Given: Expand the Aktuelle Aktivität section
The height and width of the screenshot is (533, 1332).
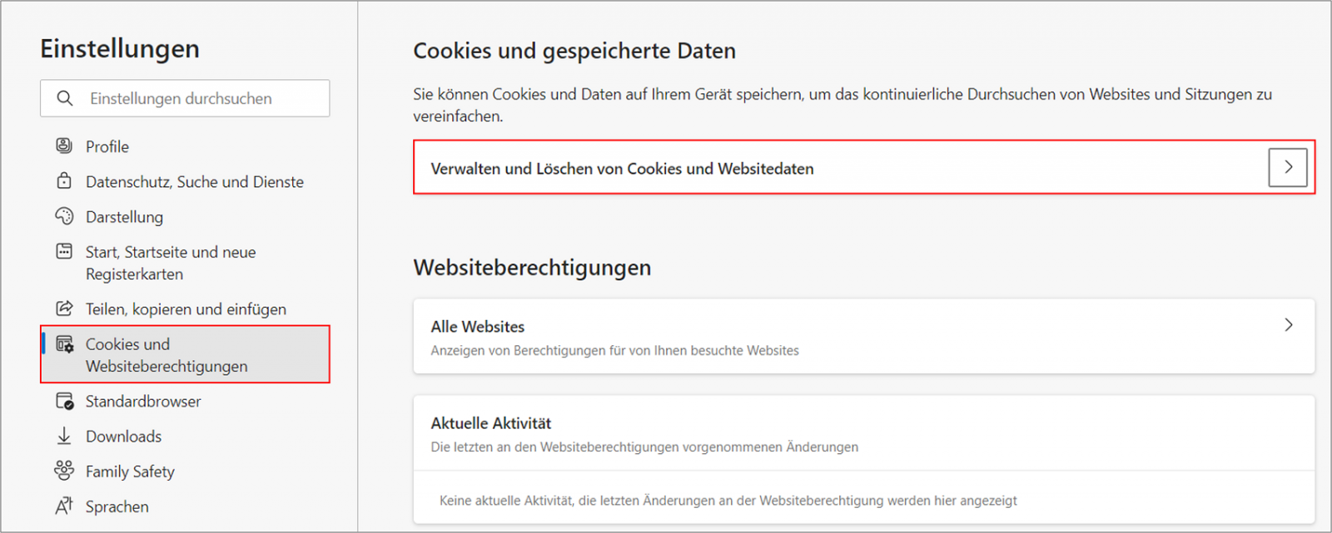Looking at the screenshot, I should 863,432.
